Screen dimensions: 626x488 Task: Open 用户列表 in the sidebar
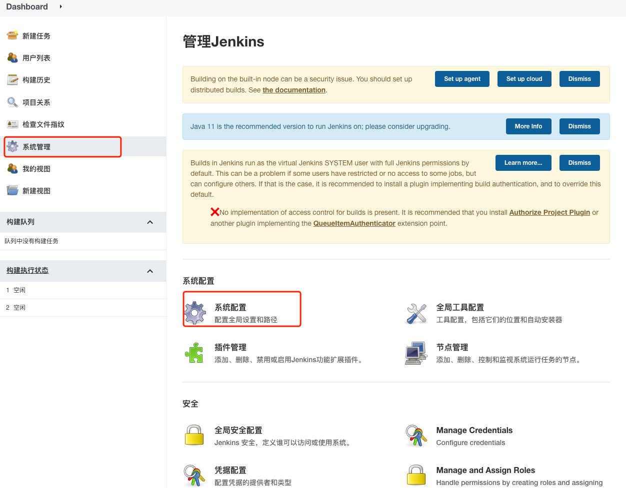point(36,58)
